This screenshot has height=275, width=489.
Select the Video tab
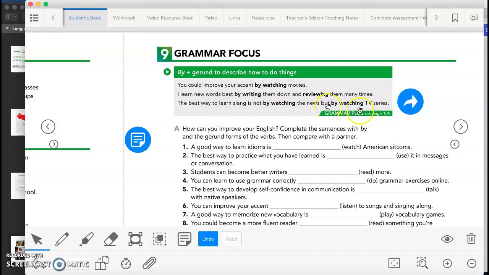pyautogui.click(x=211, y=18)
